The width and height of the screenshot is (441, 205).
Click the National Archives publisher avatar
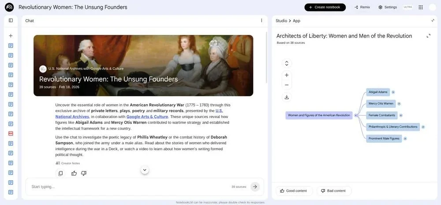(43, 69)
